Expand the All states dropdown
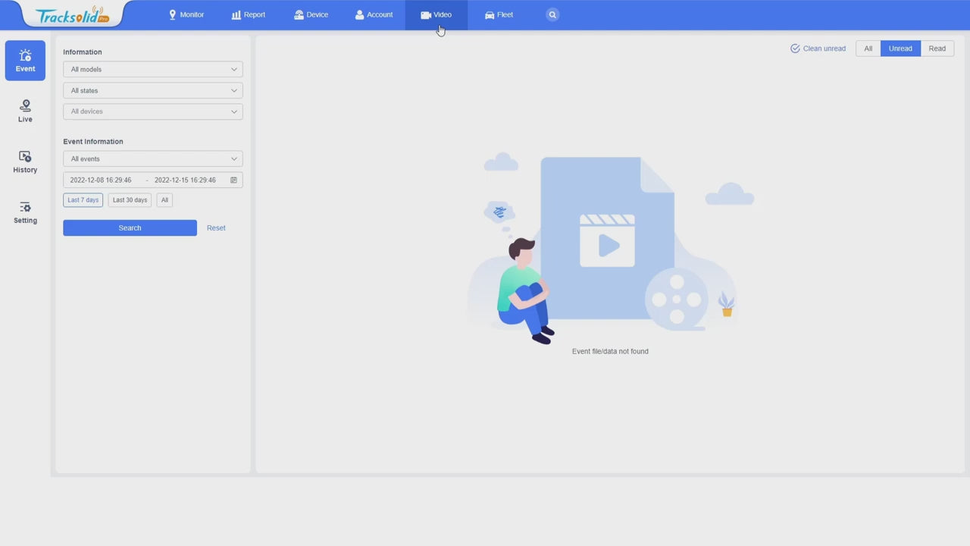 tap(152, 91)
